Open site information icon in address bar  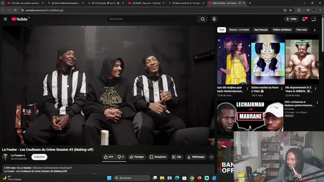(22, 10)
